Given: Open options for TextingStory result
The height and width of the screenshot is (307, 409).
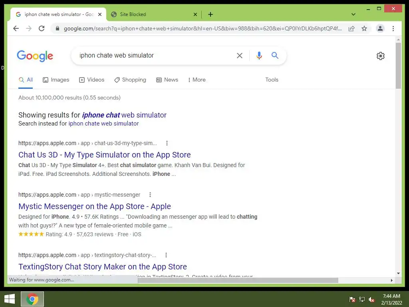Looking at the screenshot, I should (x=166, y=255).
